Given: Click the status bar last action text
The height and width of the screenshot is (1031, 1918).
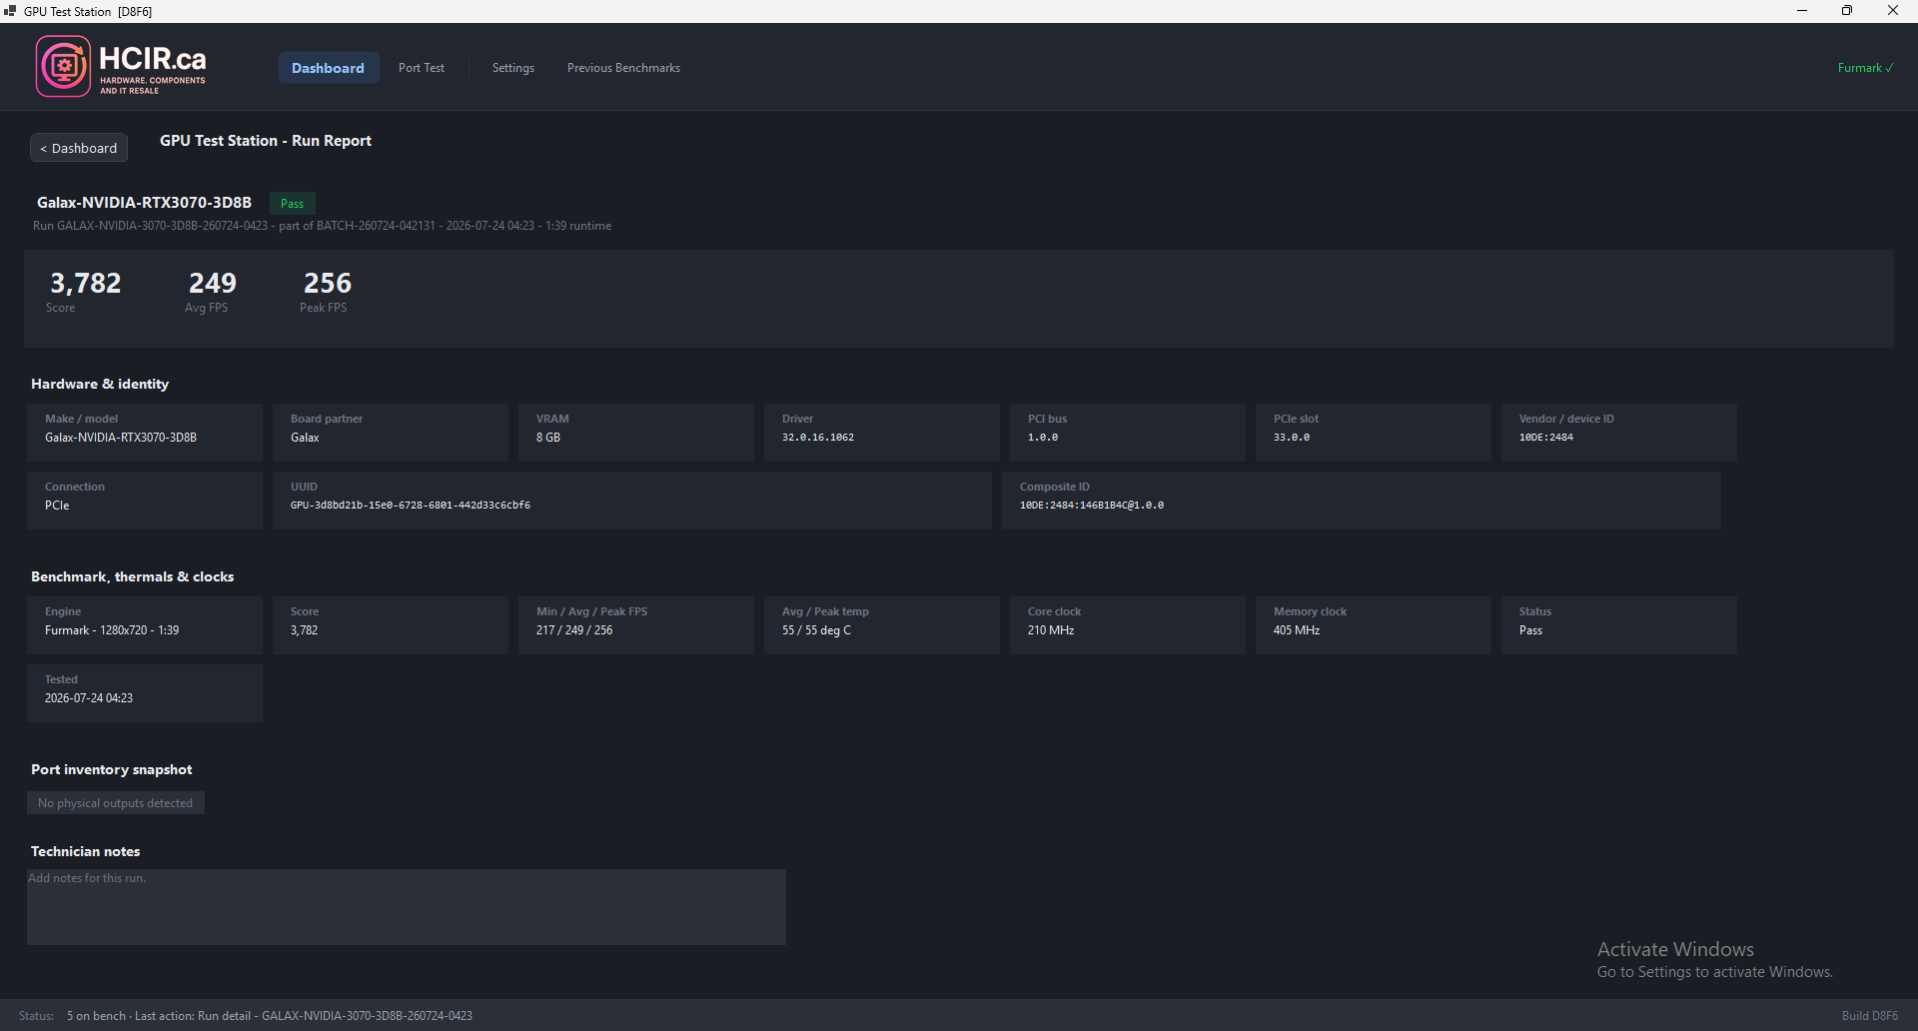Looking at the screenshot, I should [x=304, y=1016].
